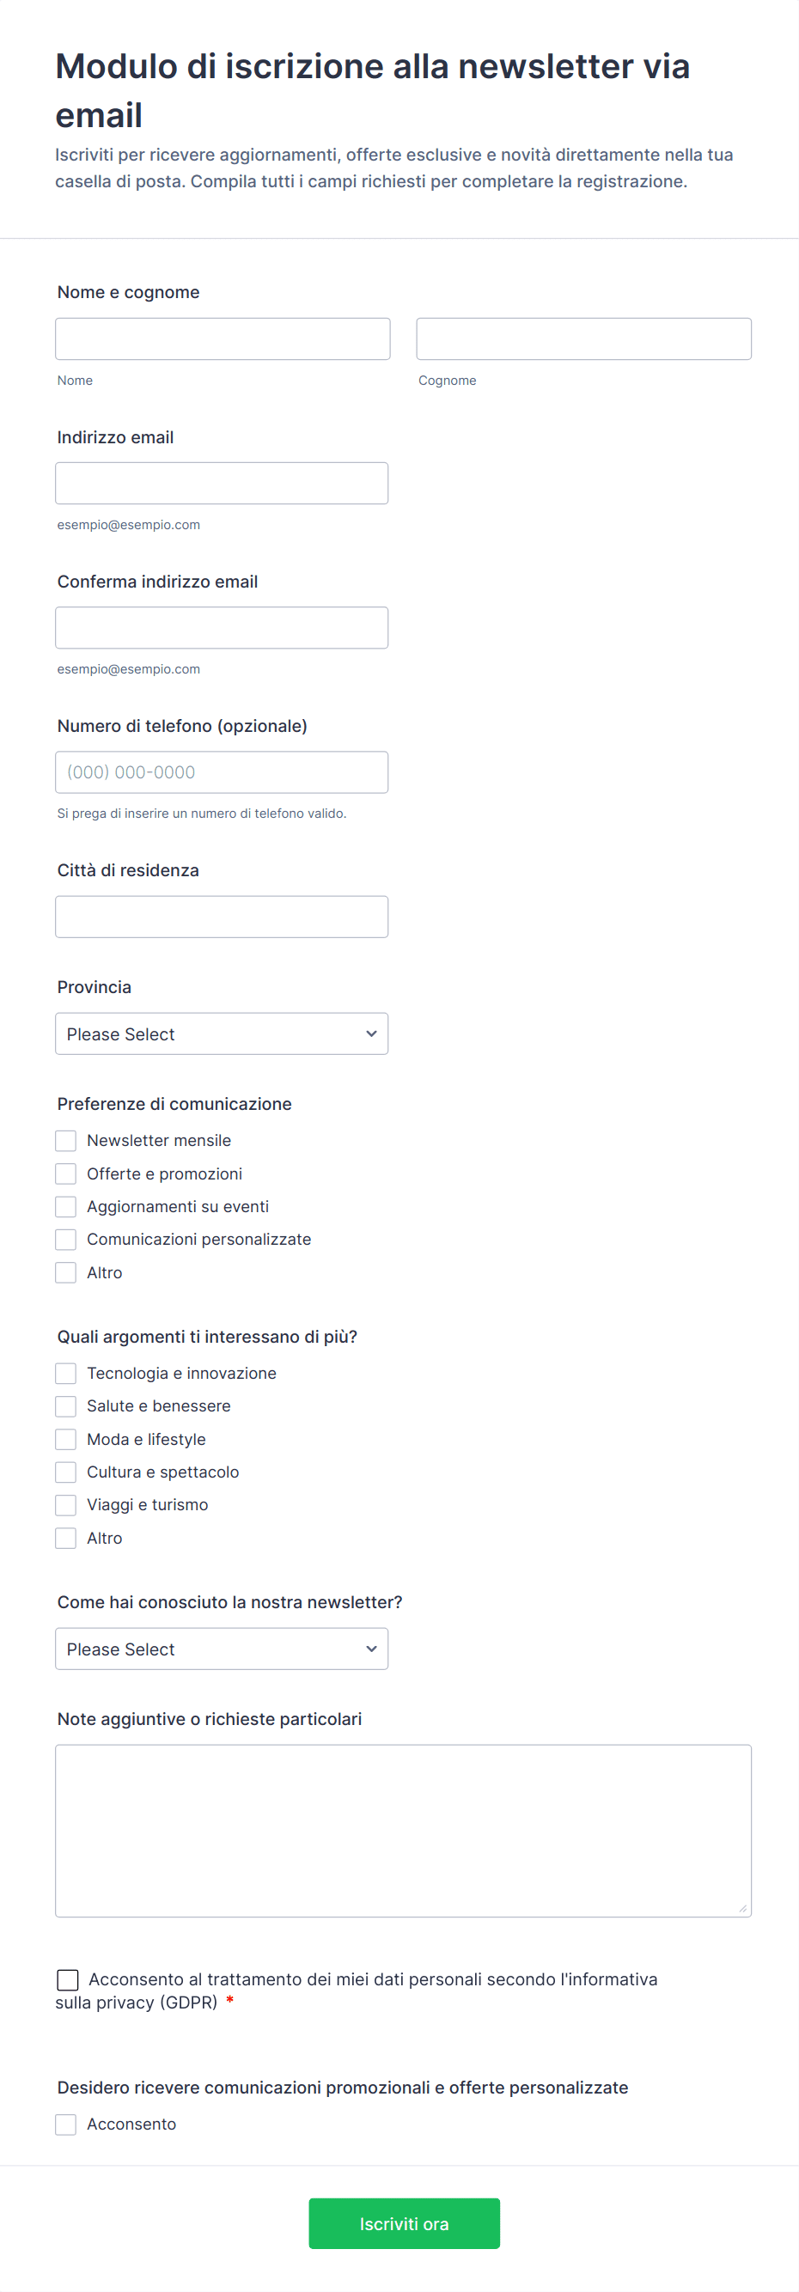Tick the Acconsento promotional checkbox
Screen dimensions: 799x2292
(x=66, y=2124)
